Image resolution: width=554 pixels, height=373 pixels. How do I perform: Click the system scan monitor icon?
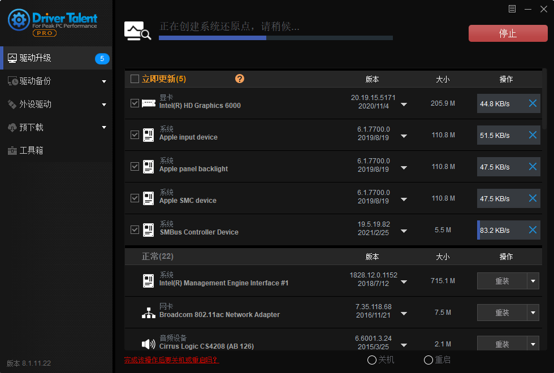click(137, 31)
